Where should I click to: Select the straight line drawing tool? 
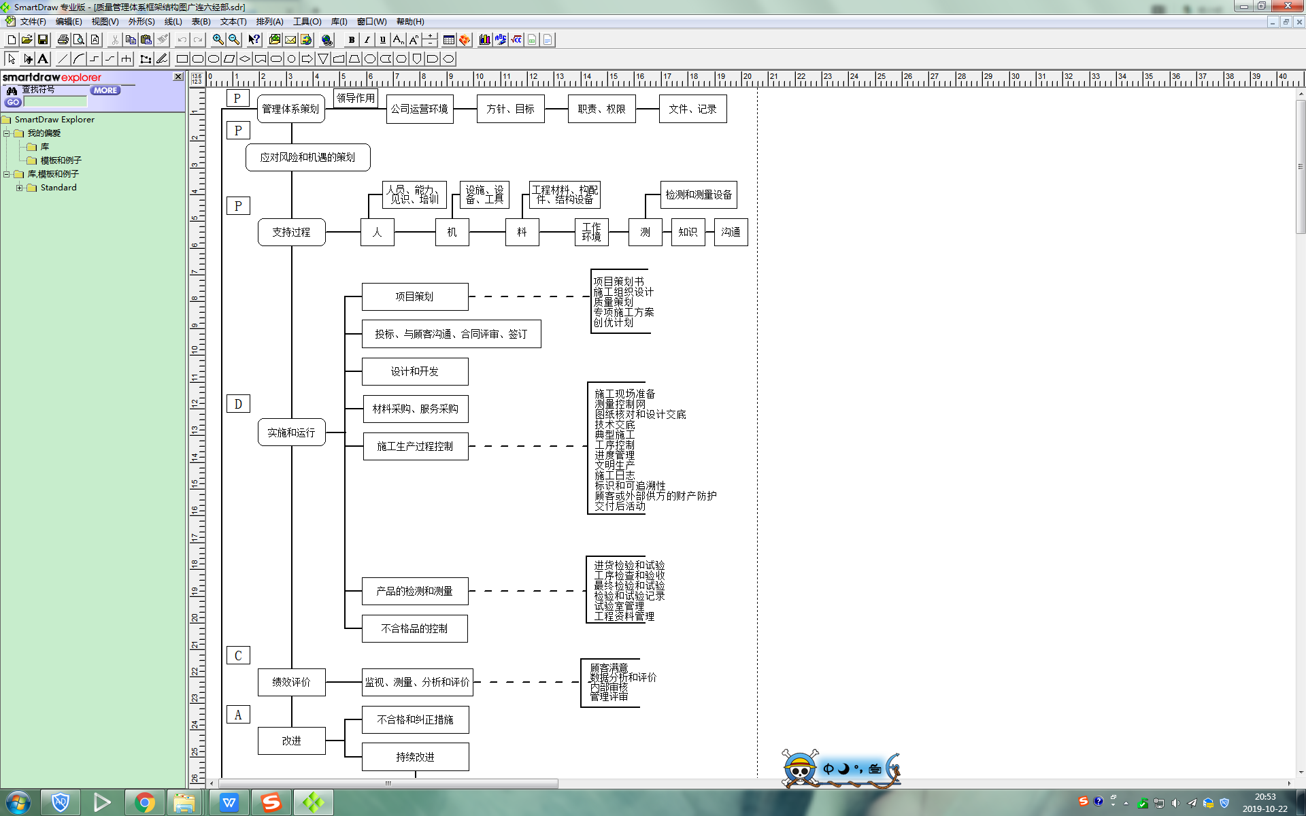[x=63, y=59]
